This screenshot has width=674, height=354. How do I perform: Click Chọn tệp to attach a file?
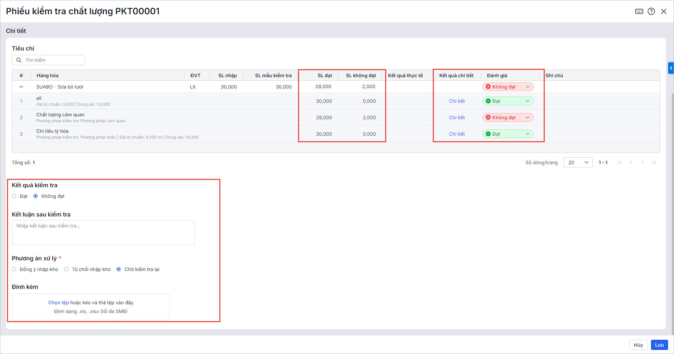59,302
